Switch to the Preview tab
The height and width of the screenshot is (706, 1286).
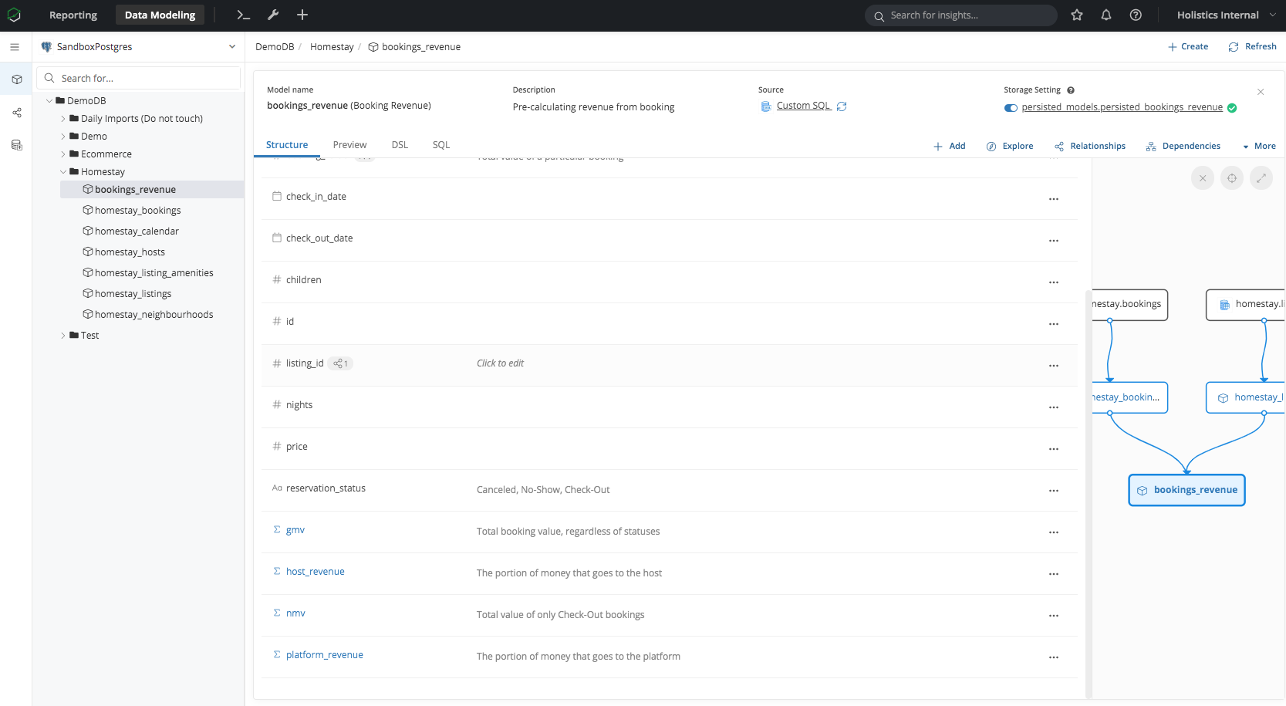point(349,145)
